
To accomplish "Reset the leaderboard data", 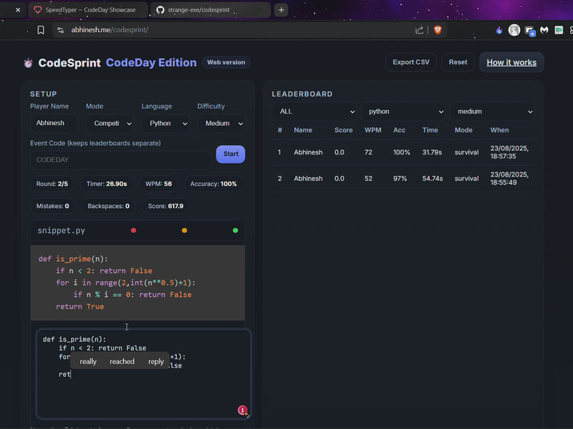I will (458, 62).
